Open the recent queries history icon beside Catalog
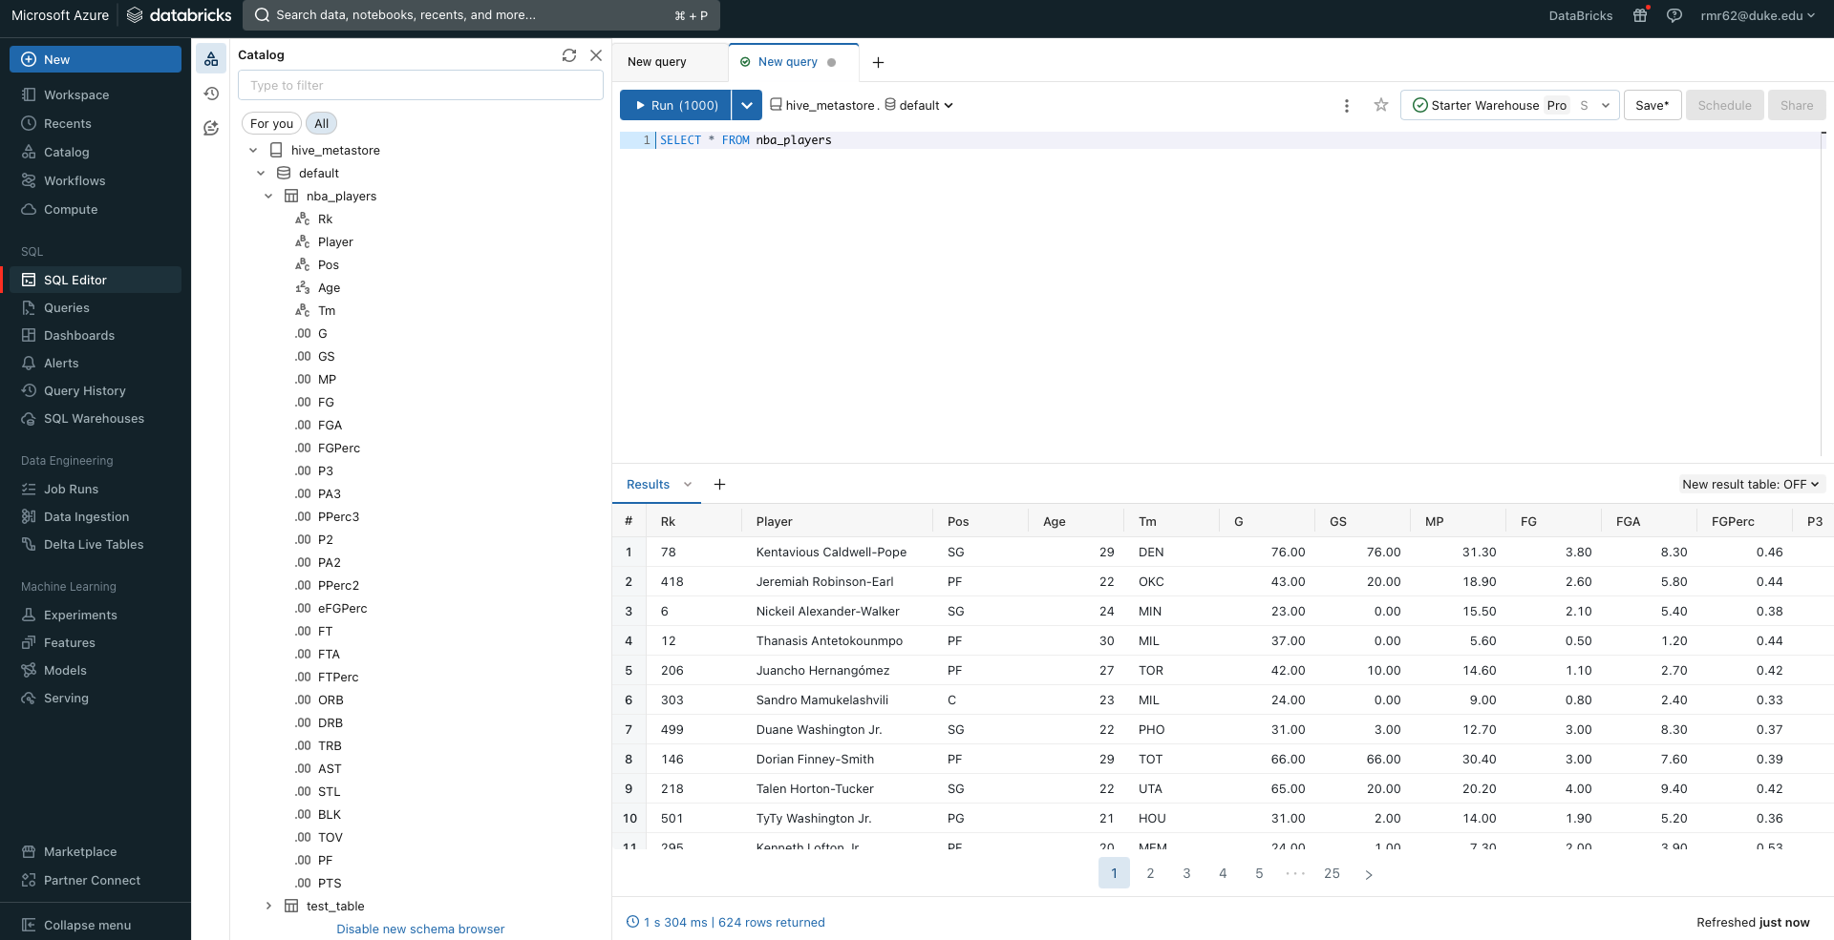The height and width of the screenshot is (940, 1834). [211, 94]
